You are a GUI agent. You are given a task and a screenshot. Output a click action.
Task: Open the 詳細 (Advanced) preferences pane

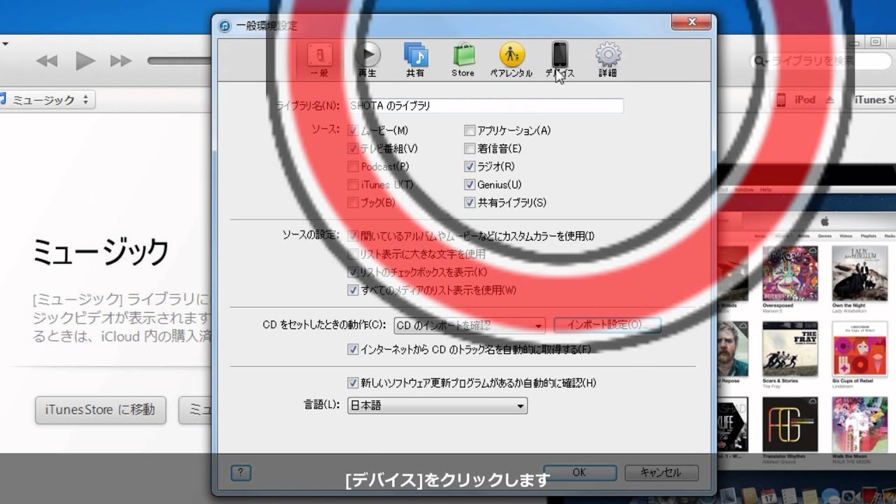(608, 59)
